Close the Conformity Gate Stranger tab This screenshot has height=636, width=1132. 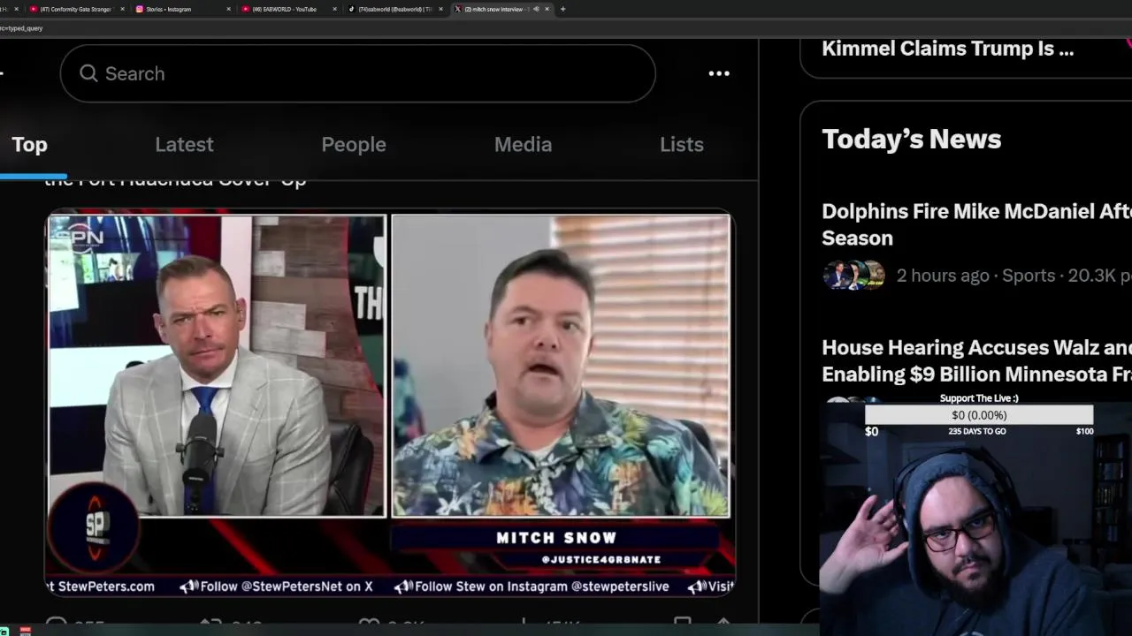(x=122, y=9)
